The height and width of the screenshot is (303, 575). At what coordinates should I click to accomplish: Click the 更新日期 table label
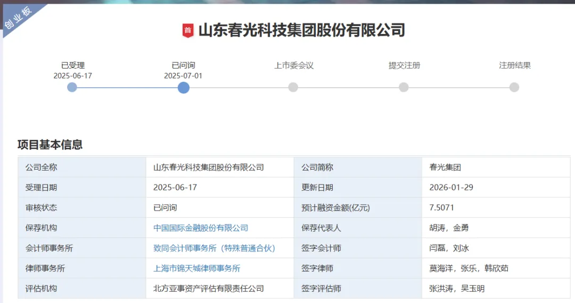[317, 188]
